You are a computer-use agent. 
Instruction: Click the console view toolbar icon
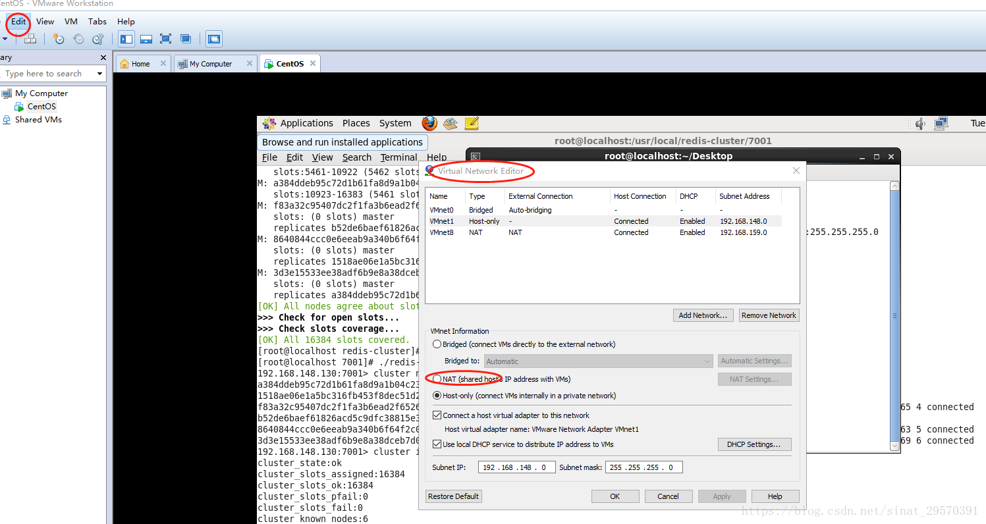[x=214, y=39]
